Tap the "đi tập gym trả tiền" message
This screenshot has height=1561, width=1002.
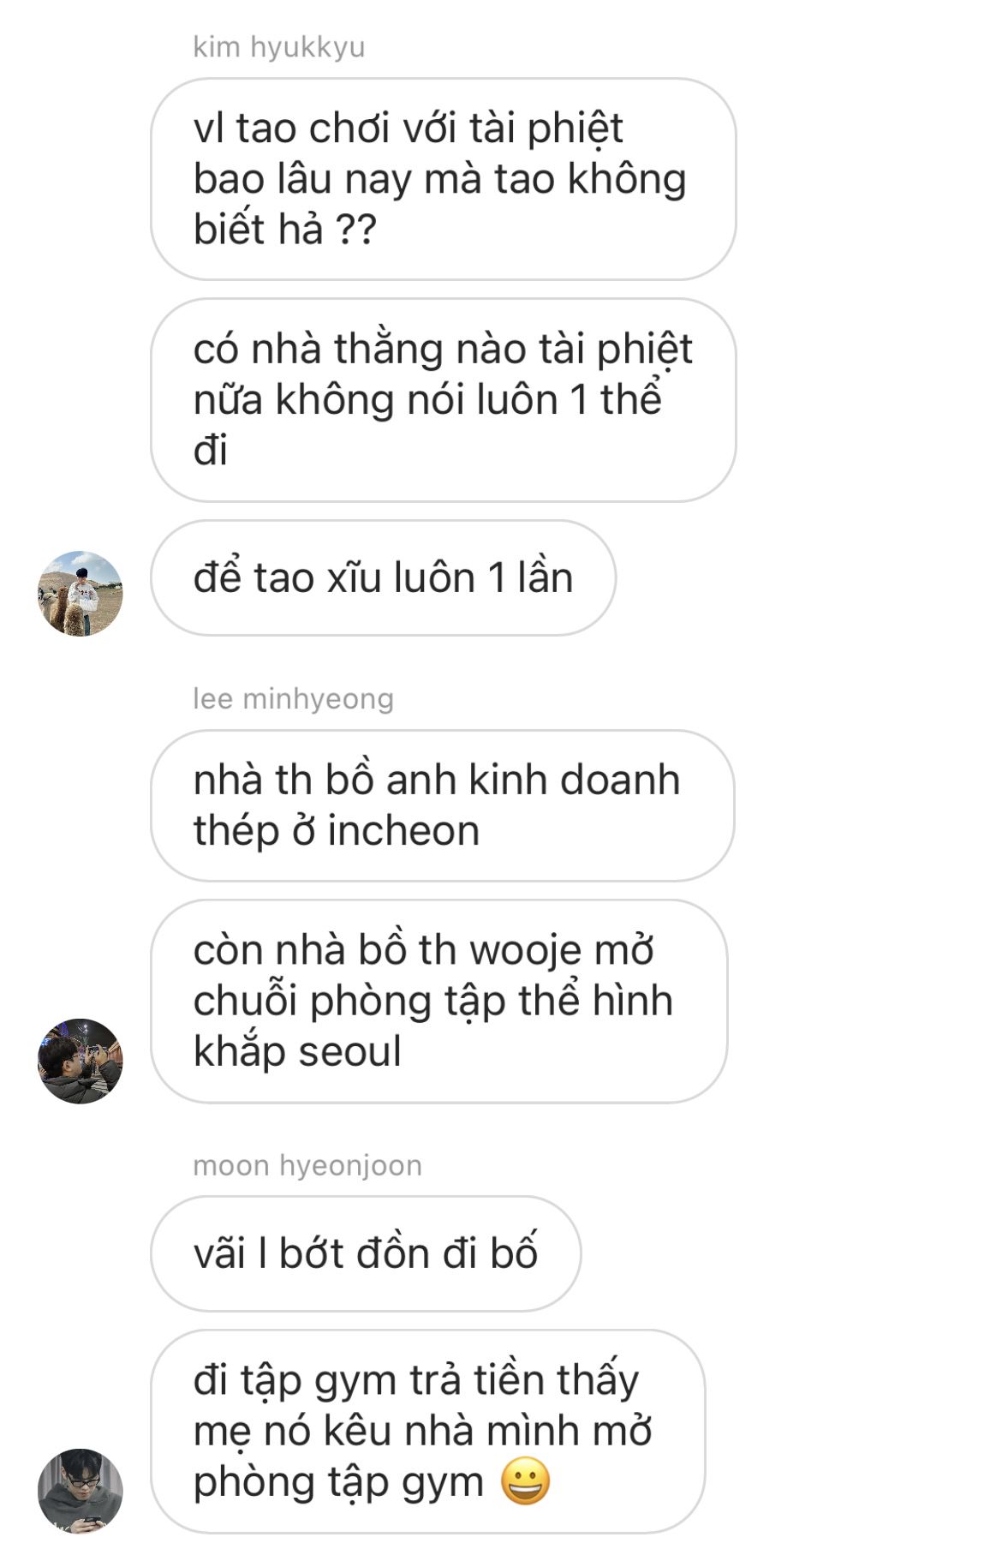428,1432
